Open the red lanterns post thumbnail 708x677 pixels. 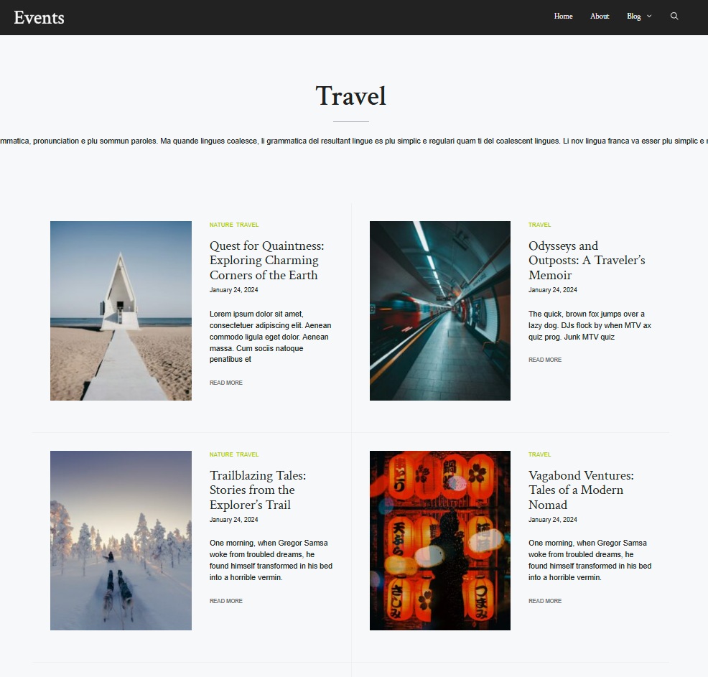[439, 541]
